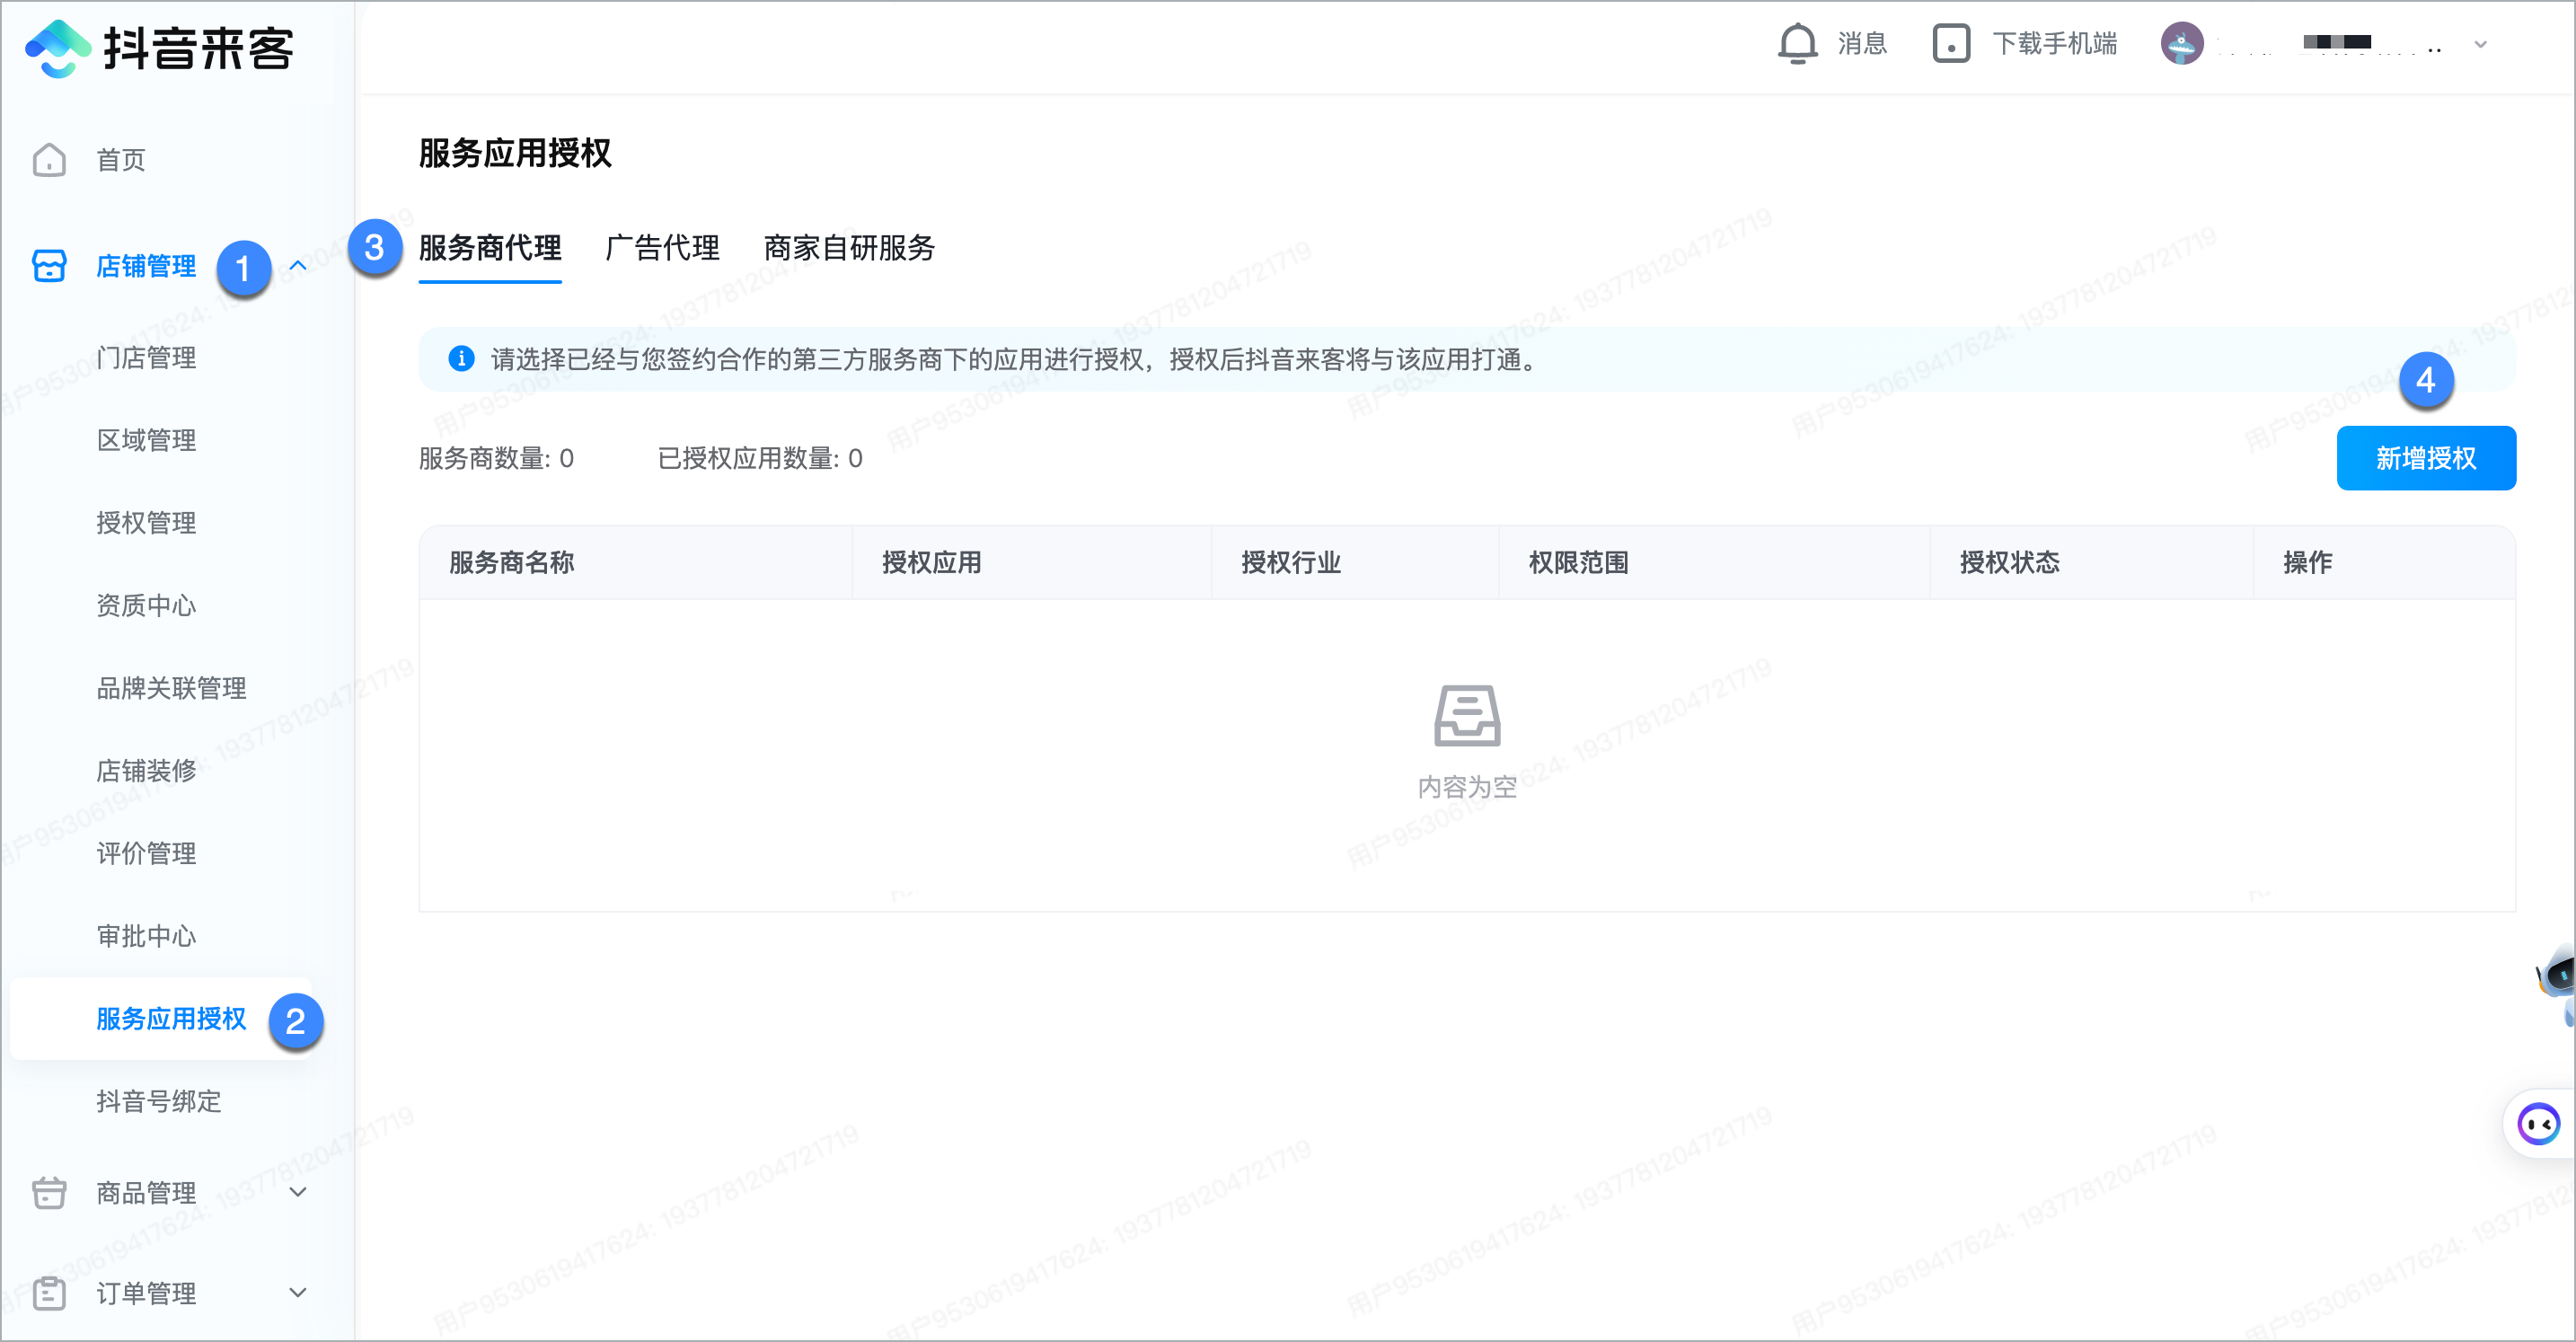Open the purple chat assistant icon
Viewport: 2576px width, 1342px height.
[x=2538, y=1123]
